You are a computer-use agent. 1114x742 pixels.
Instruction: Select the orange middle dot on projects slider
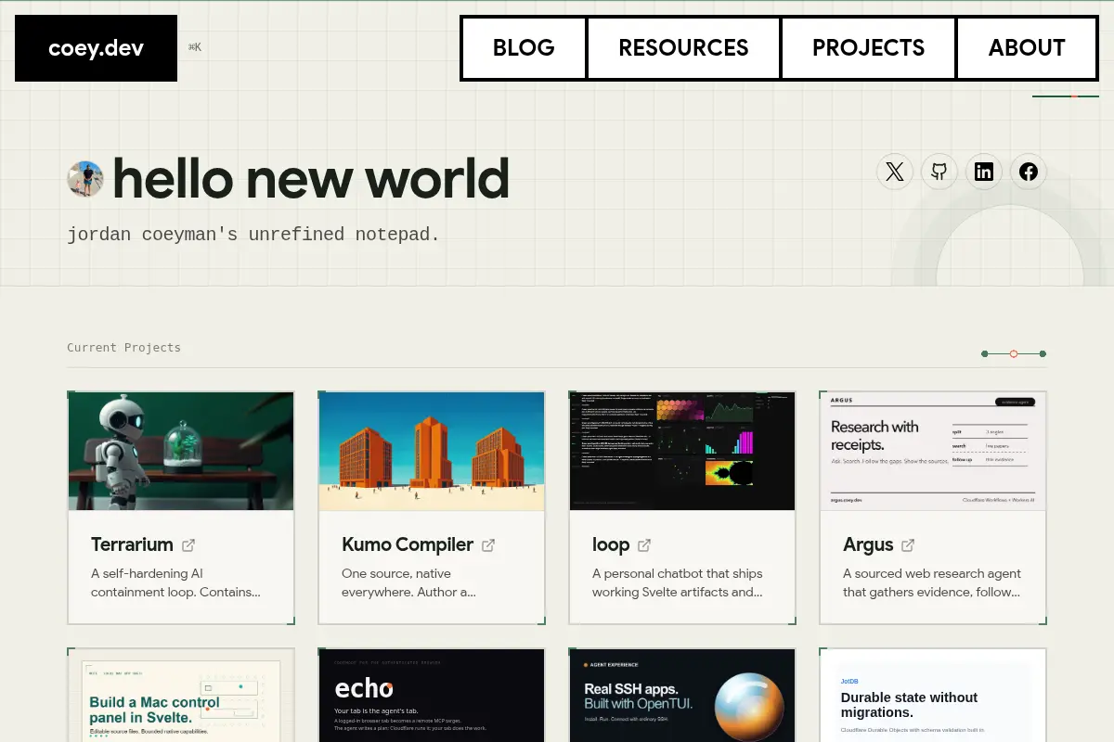1014,353
